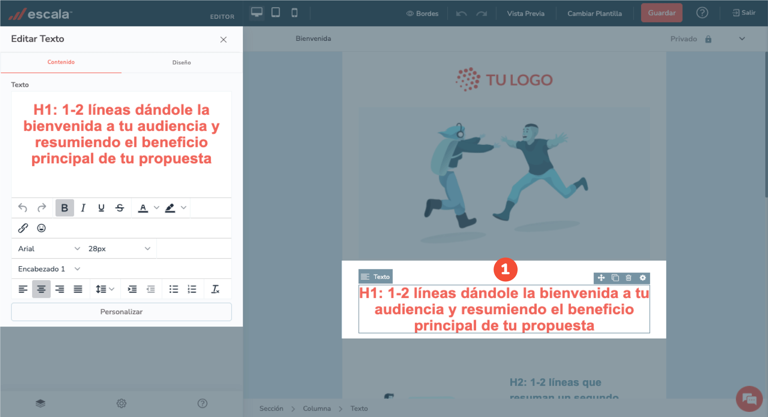Expand the page options chevron near Privado

click(742, 39)
